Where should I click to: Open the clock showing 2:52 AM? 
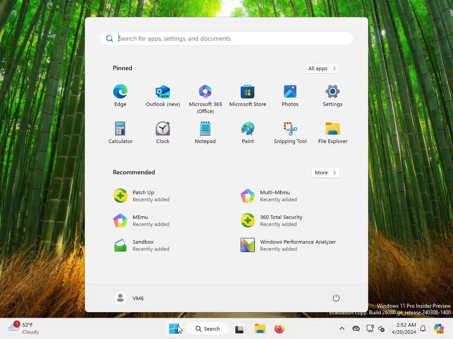point(404,328)
